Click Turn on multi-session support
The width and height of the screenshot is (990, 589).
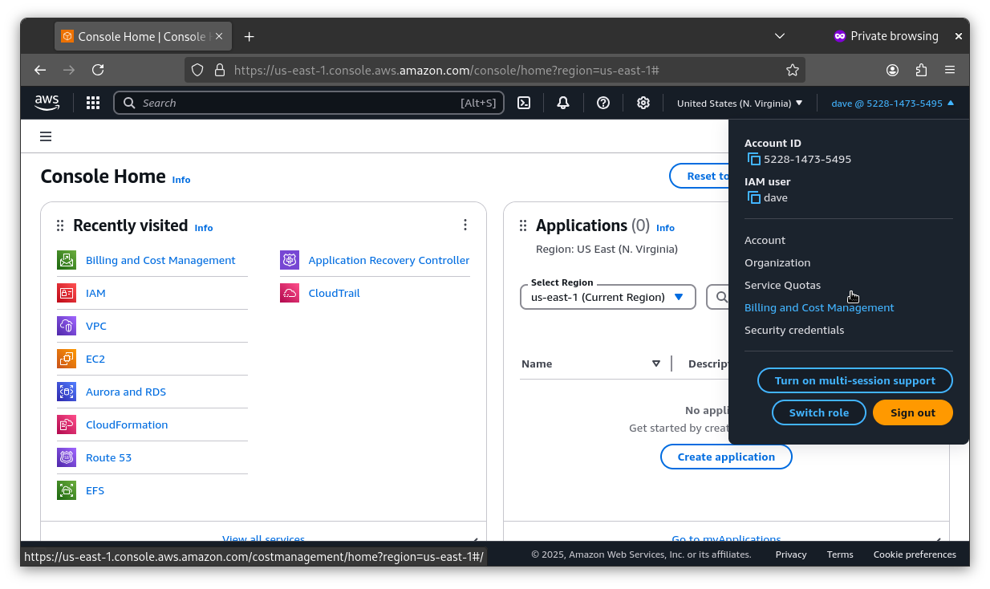[x=855, y=380]
